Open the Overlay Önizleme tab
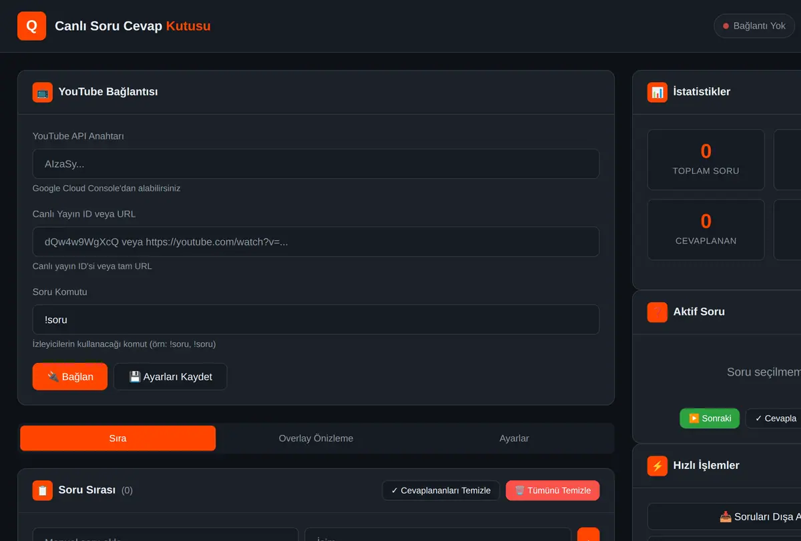 pos(316,438)
